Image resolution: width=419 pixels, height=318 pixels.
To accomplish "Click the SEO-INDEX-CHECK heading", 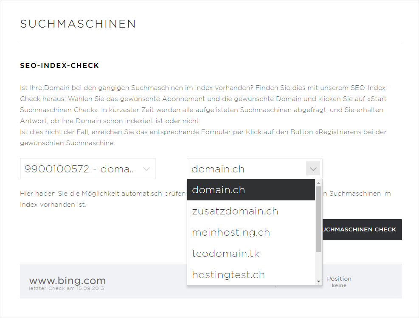I will (x=59, y=65).
